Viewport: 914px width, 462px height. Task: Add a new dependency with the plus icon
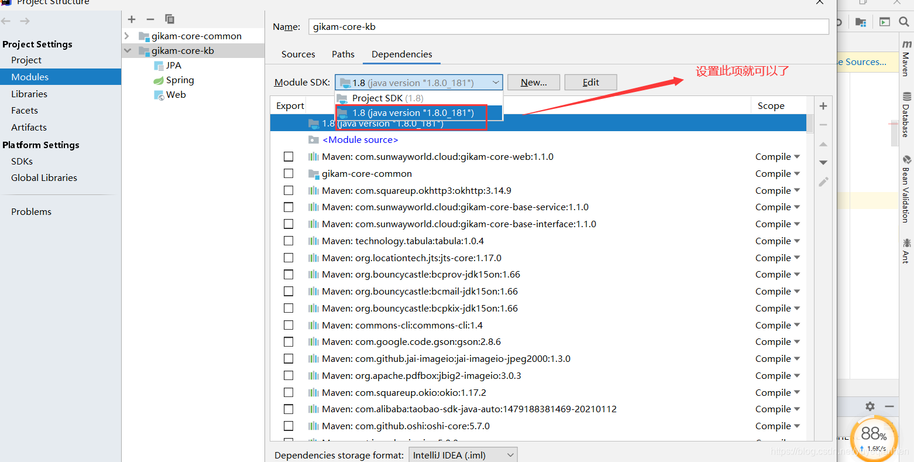[x=823, y=106]
